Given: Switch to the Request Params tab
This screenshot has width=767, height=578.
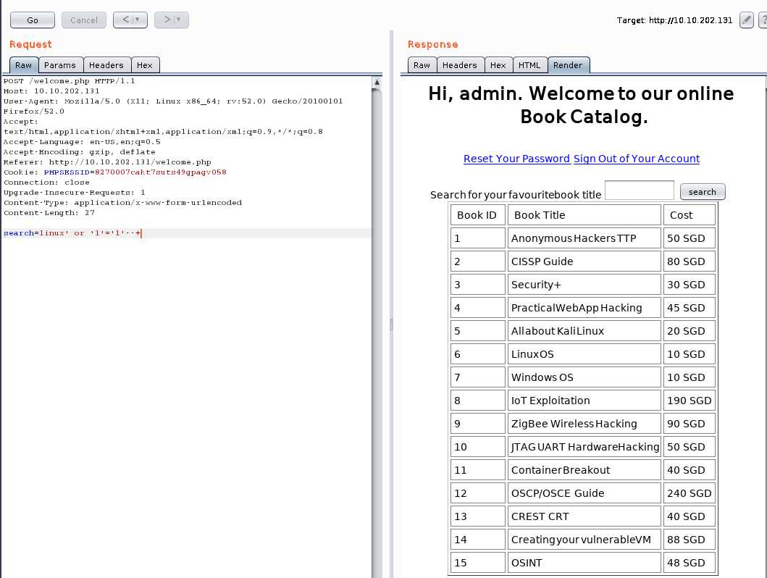Looking at the screenshot, I should click(x=59, y=65).
